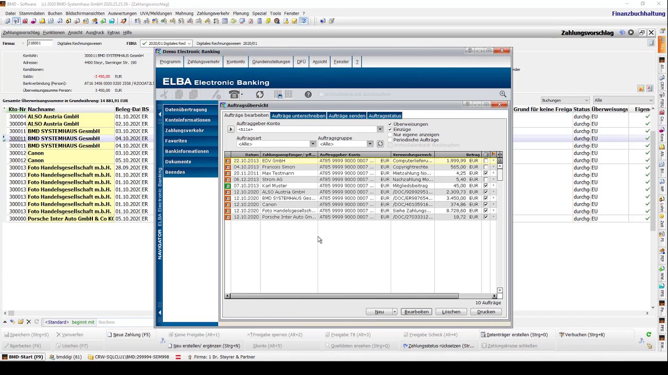Click the green refresh icon at bottom right
This screenshot has height=375, width=668.
tap(649, 334)
